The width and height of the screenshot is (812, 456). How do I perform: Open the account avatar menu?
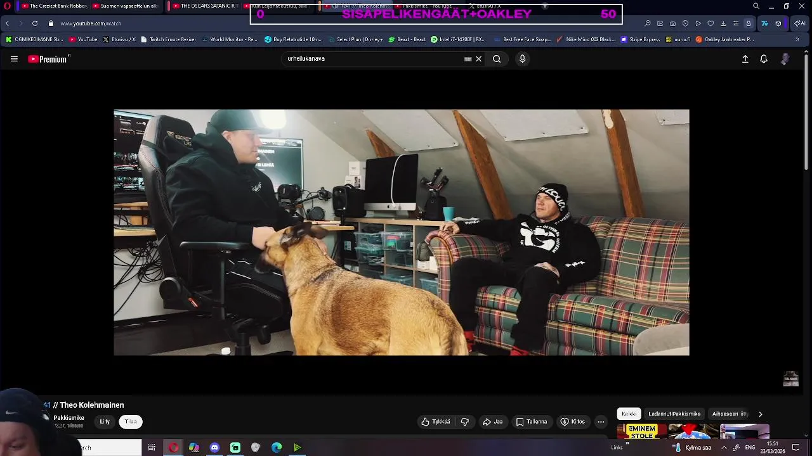[x=785, y=59]
